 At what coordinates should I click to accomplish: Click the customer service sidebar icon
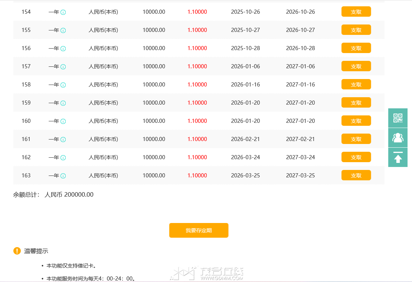(x=398, y=138)
